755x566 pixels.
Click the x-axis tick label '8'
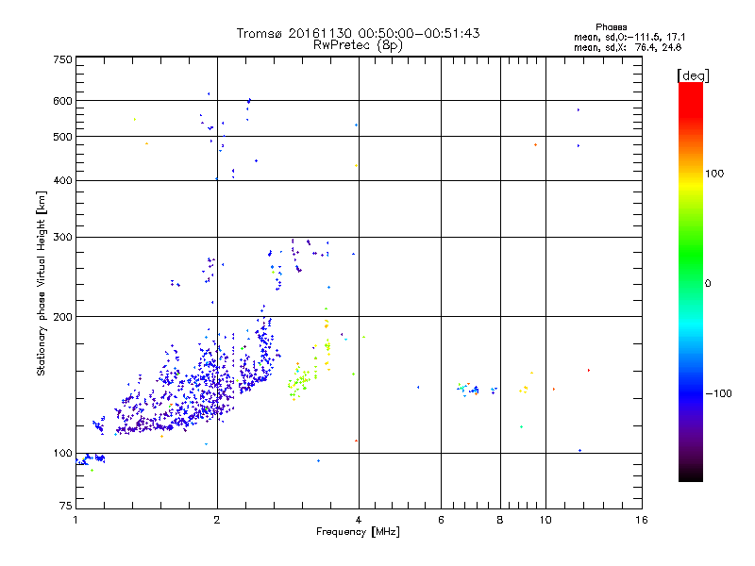click(x=500, y=520)
